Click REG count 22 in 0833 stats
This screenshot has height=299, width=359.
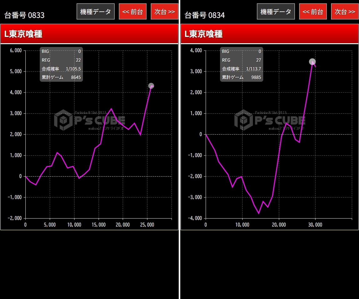[78, 60]
